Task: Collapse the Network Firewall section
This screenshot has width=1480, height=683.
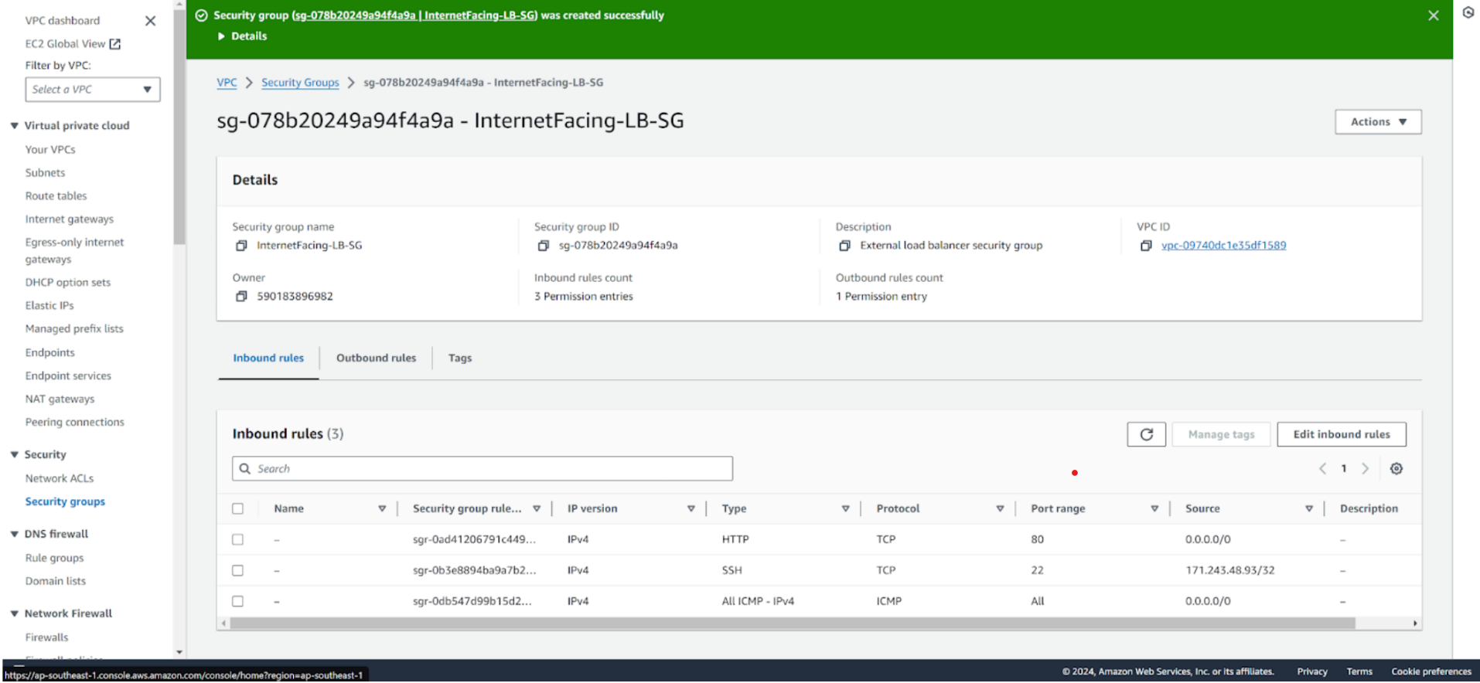Action: (x=14, y=613)
